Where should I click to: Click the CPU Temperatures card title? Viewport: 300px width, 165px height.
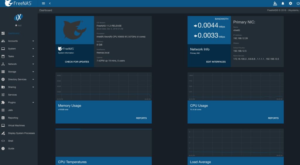[72, 162]
